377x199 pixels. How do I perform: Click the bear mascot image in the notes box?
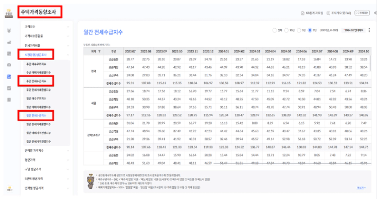click(x=91, y=182)
